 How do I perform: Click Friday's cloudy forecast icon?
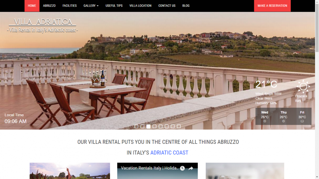[302, 121]
